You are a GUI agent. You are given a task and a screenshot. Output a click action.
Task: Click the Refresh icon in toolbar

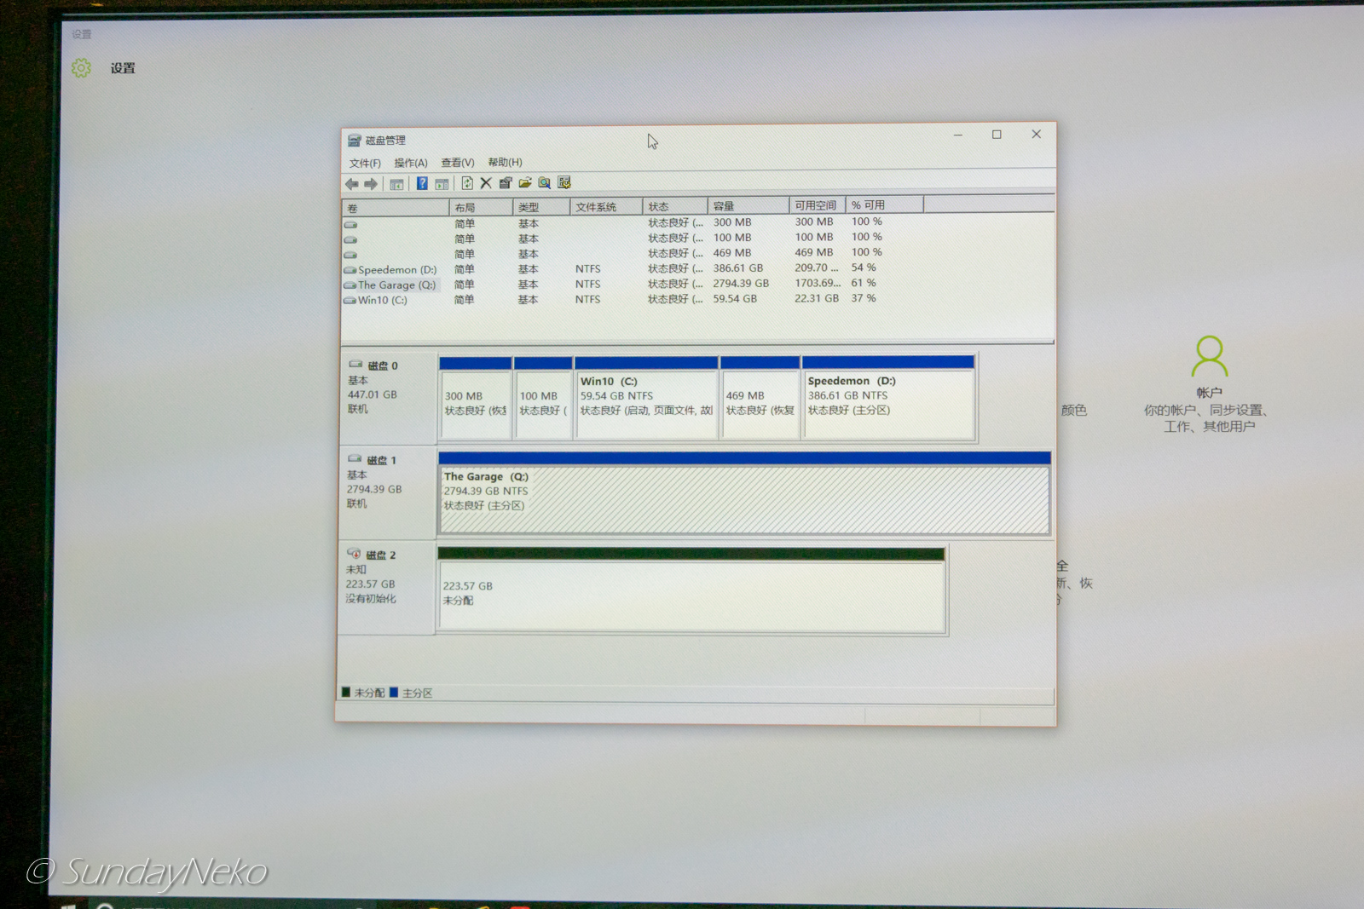[x=467, y=183]
